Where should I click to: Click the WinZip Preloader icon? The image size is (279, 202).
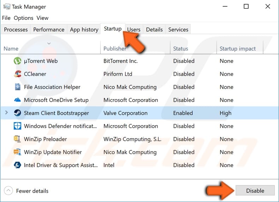(17, 139)
